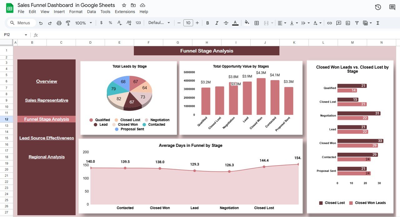
Task: Star this document
Action: point(124,5)
